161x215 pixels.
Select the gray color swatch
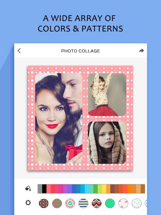point(40,189)
